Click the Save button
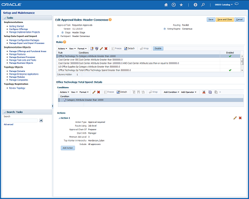The image size is (249, 199). click(211, 19)
